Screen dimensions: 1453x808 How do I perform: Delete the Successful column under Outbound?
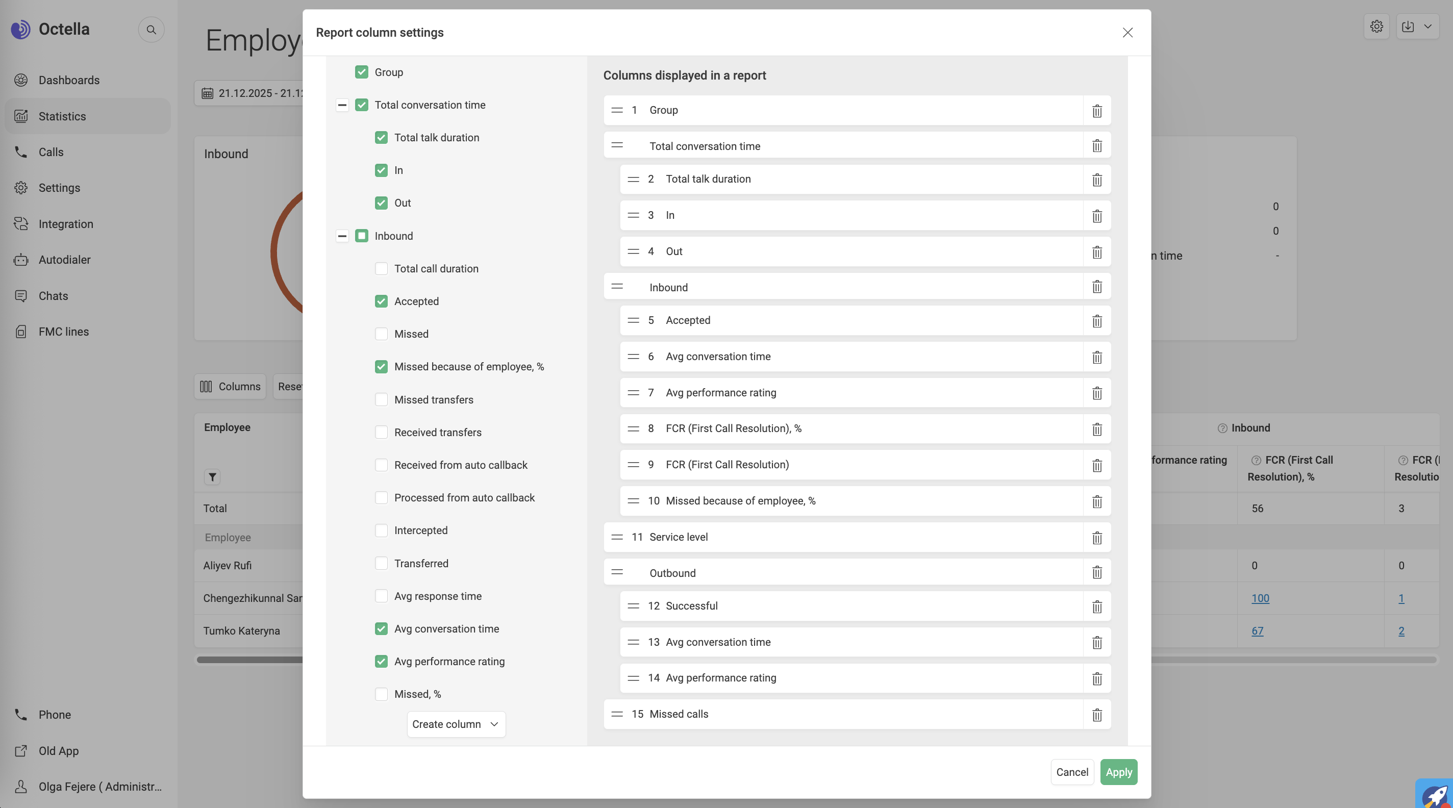pos(1096,606)
